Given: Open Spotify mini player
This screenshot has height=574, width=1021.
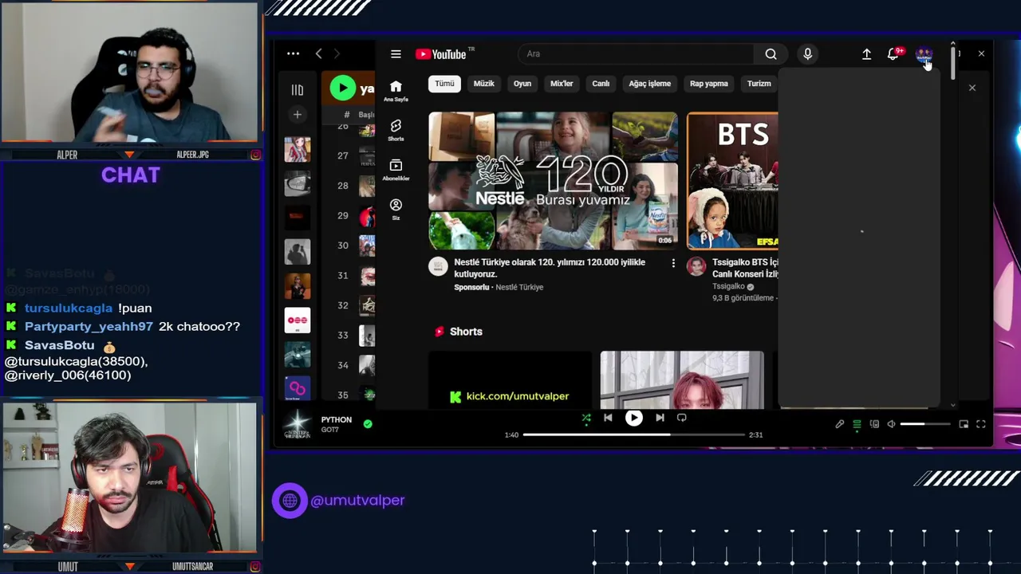Looking at the screenshot, I should pyautogui.click(x=964, y=424).
